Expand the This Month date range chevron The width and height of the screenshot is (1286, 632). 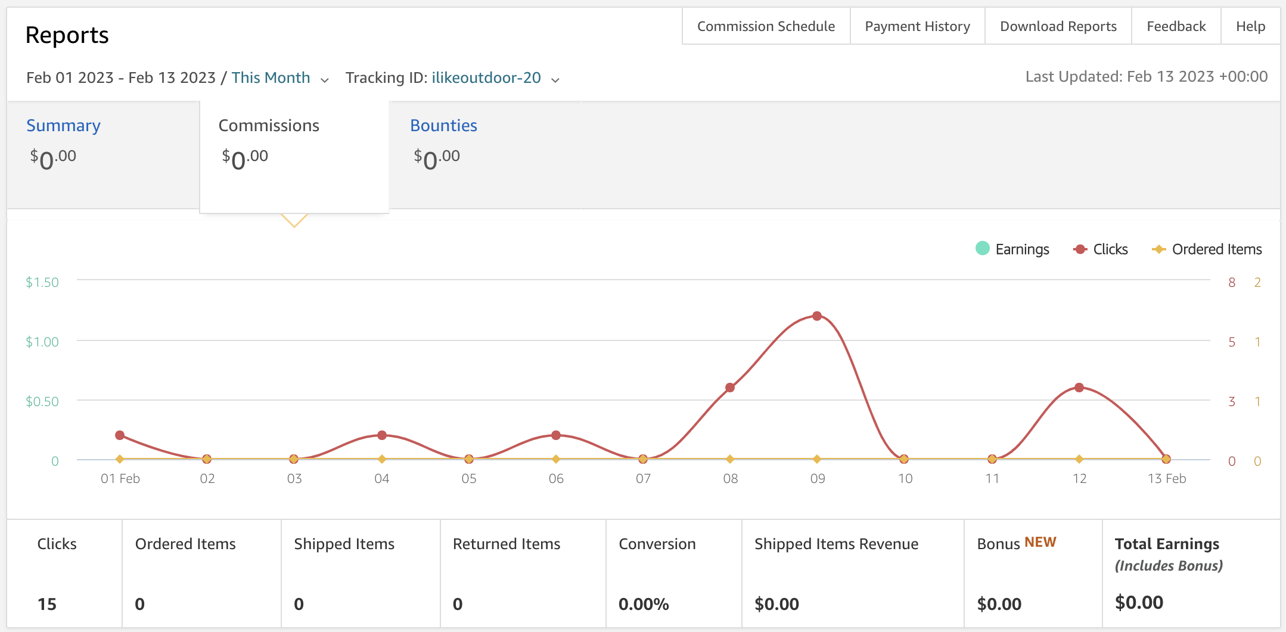tap(325, 80)
